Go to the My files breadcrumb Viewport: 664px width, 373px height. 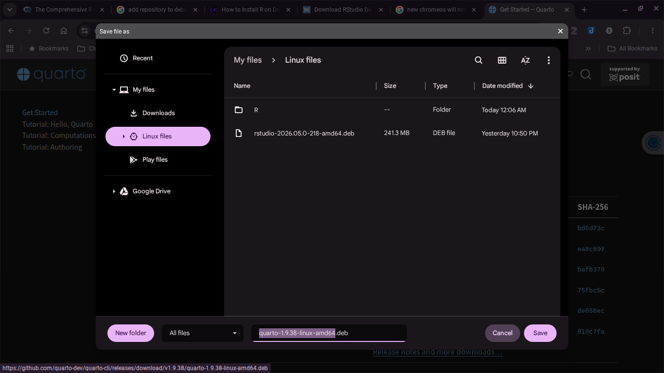click(248, 60)
